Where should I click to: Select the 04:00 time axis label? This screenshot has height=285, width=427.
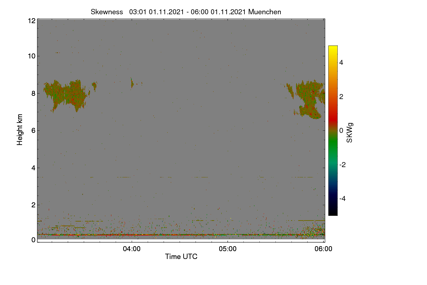(132, 249)
